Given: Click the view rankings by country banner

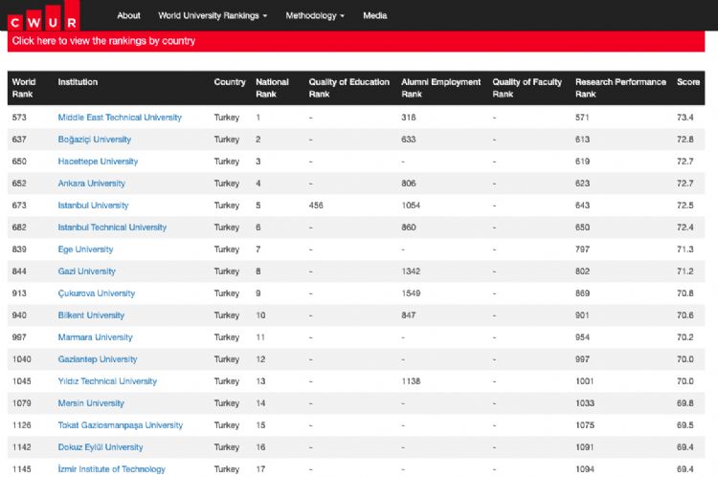Looking at the screenshot, I should (x=356, y=41).
